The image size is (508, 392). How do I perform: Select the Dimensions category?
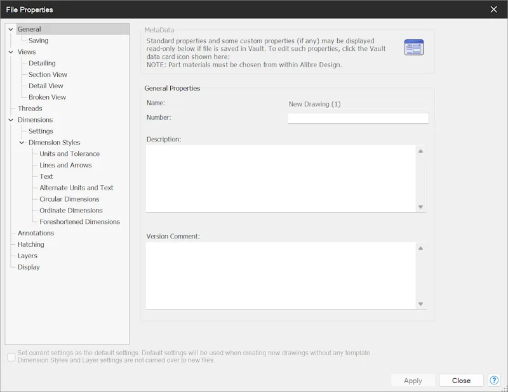click(35, 120)
